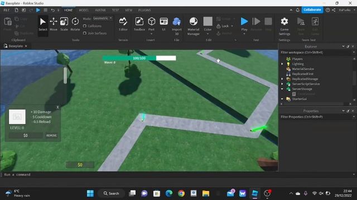Click the REMOVE tower button
The width and height of the screenshot is (357, 200).
pos(51,136)
